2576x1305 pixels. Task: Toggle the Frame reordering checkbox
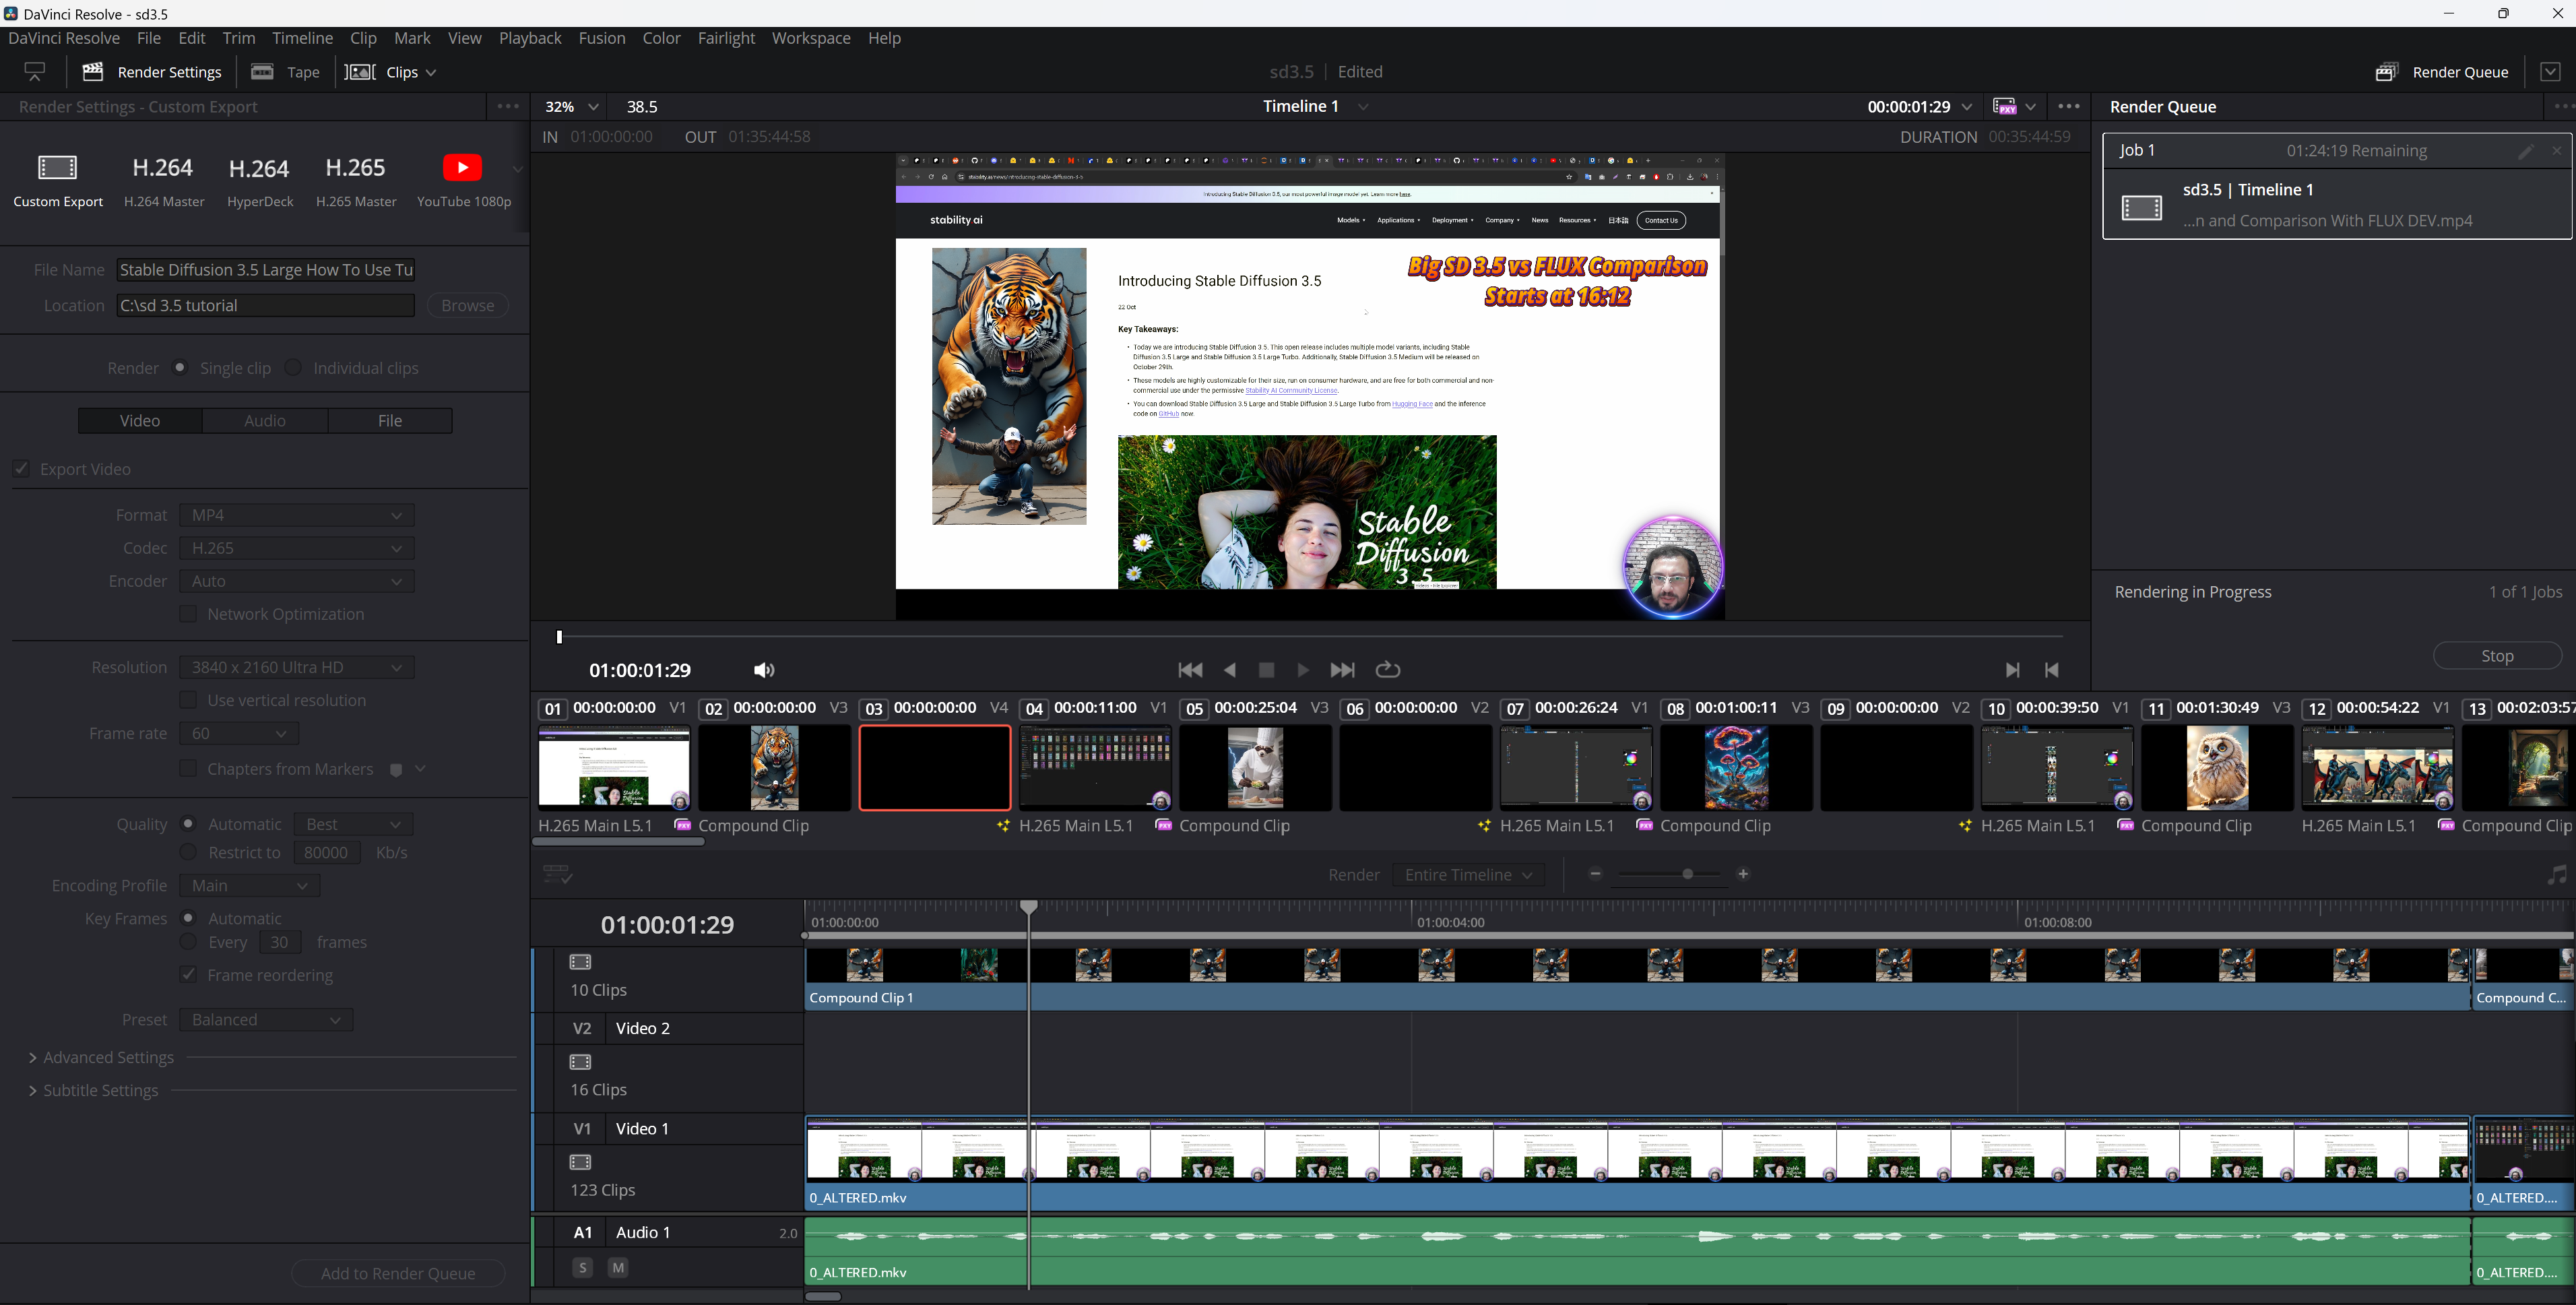click(x=188, y=975)
